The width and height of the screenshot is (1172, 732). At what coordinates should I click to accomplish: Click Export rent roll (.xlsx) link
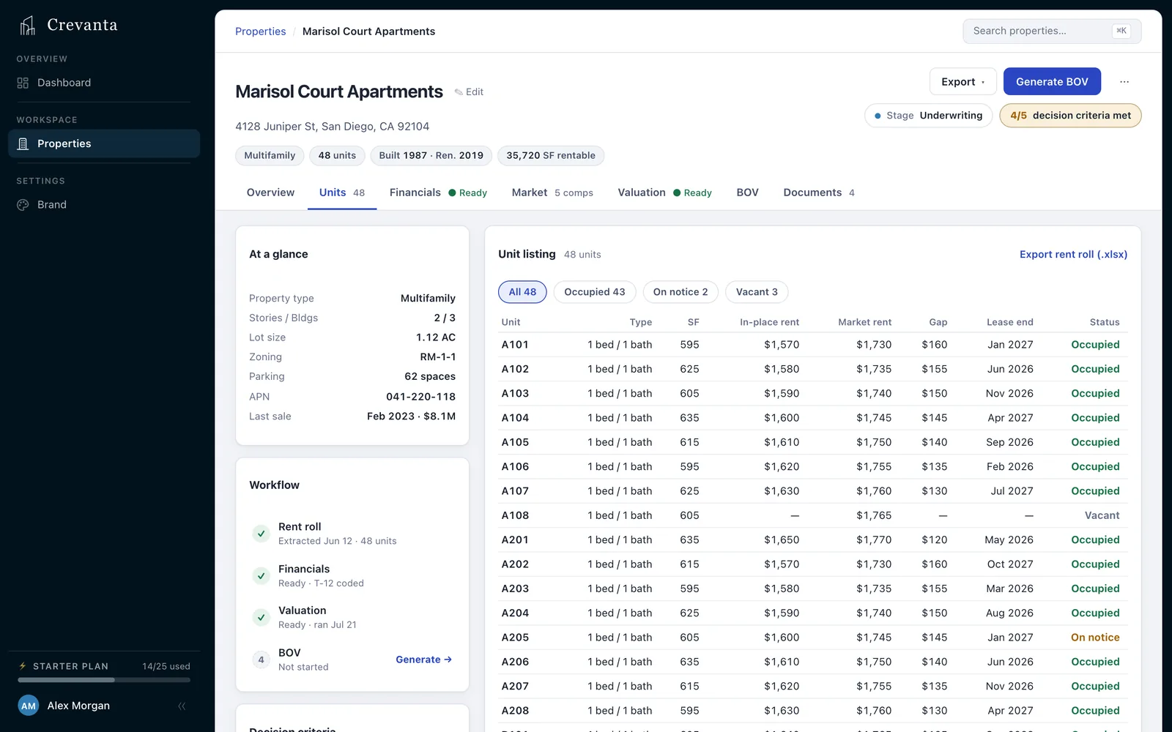click(1073, 255)
